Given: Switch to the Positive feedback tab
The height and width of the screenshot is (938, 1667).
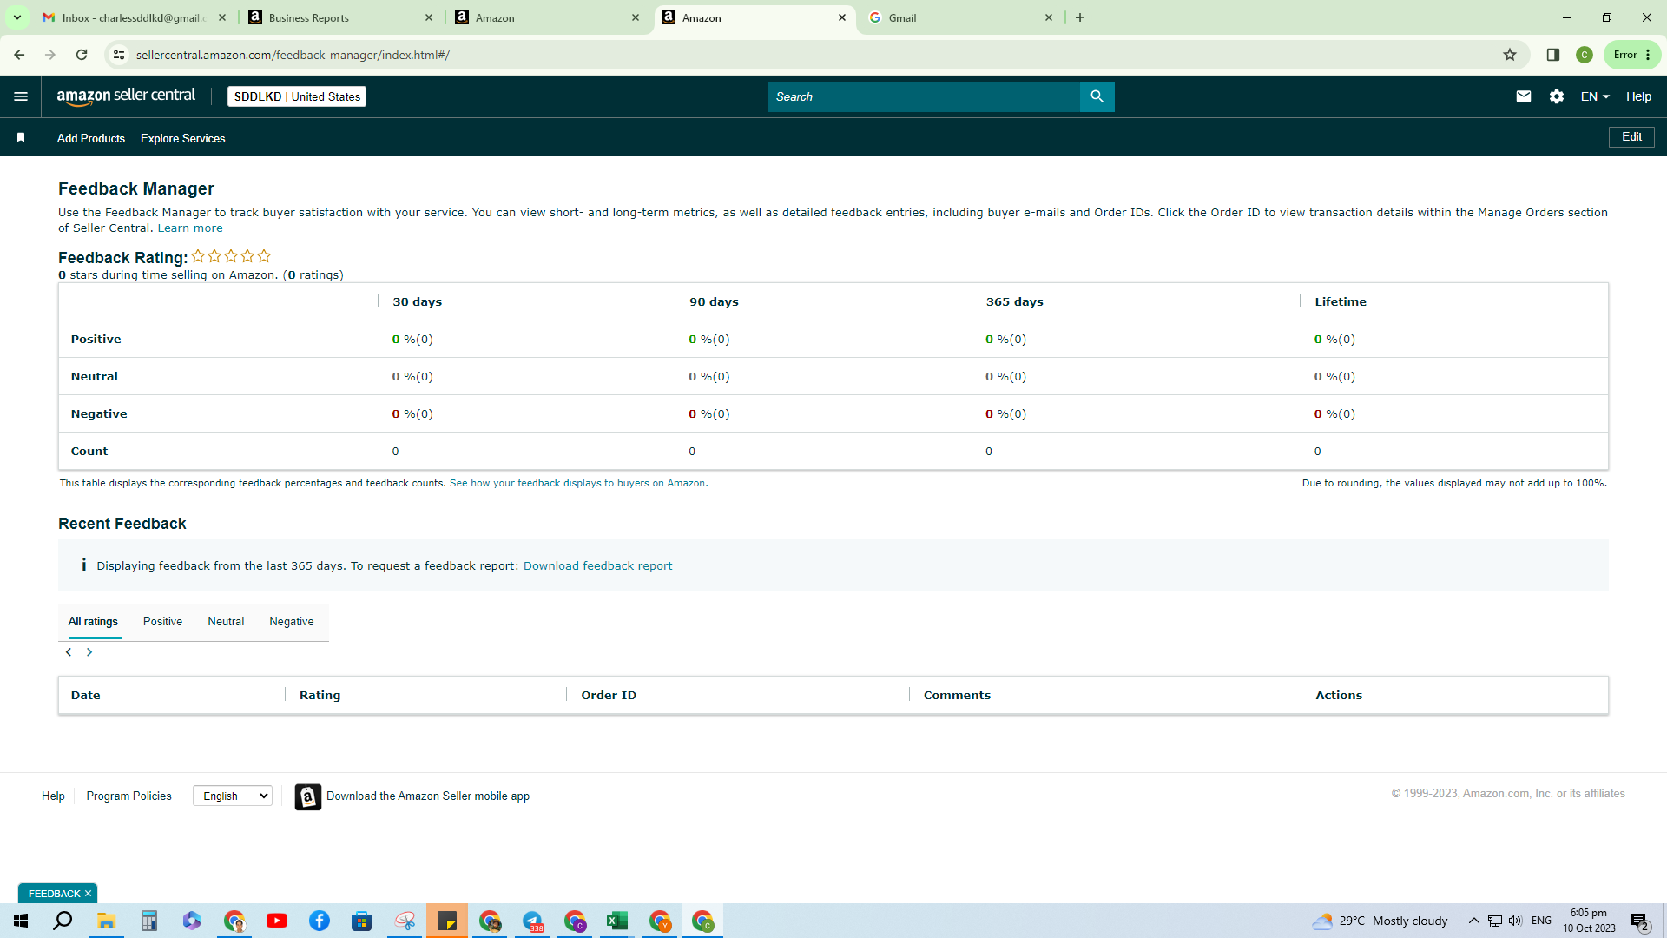Looking at the screenshot, I should [162, 622].
